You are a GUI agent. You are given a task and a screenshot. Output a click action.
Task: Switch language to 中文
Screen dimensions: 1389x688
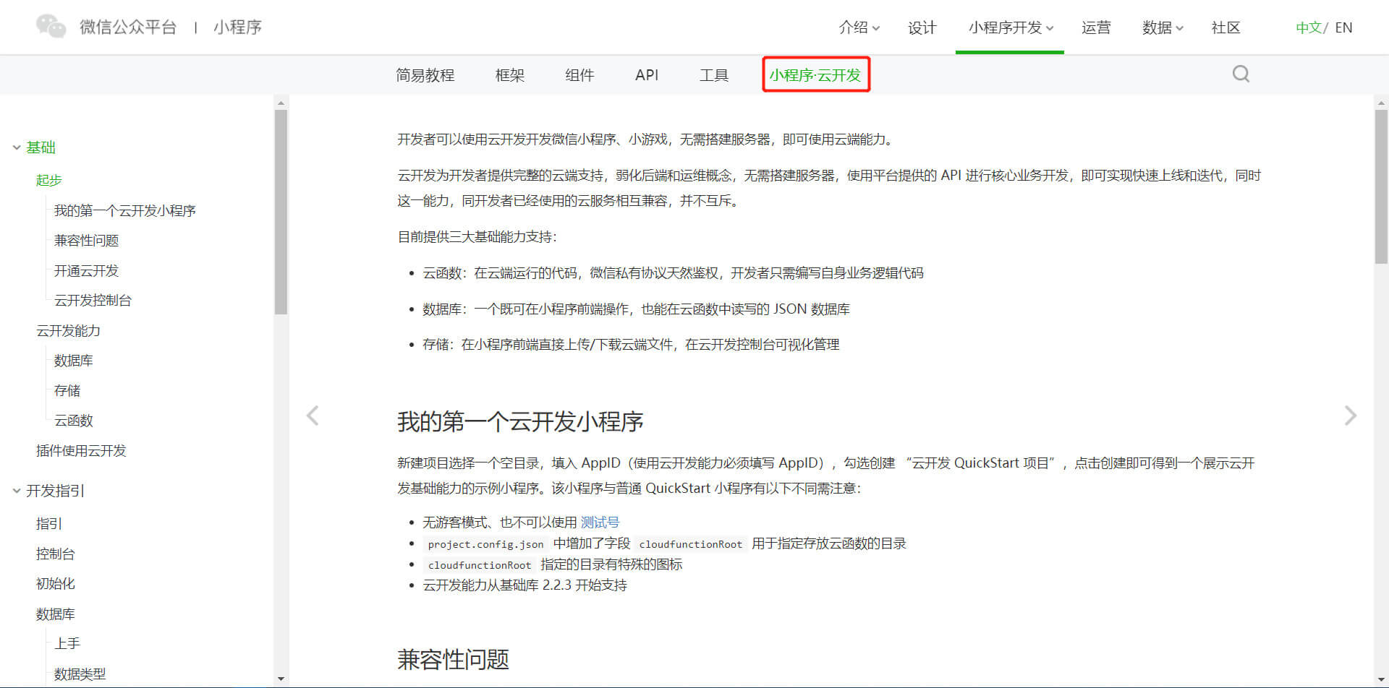click(1309, 27)
